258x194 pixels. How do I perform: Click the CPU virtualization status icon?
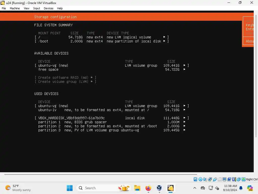(234, 179)
